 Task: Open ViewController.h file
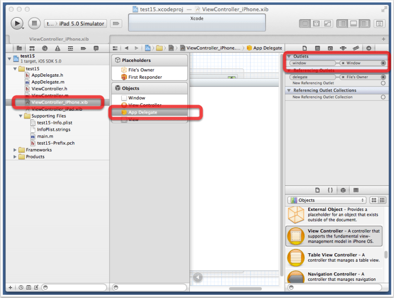coord(49,89)
